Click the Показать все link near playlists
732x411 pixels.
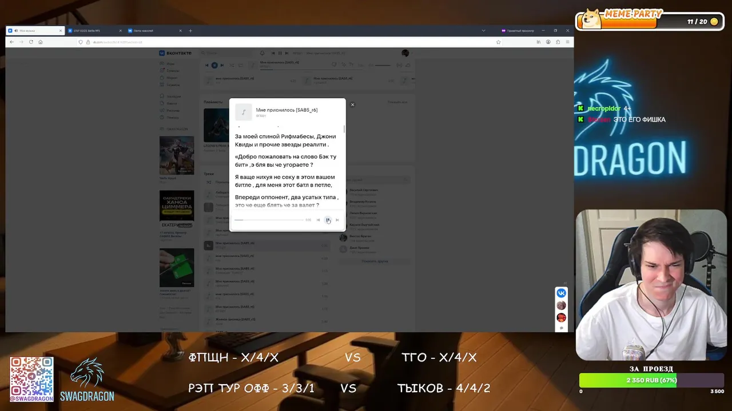(397, 102)
